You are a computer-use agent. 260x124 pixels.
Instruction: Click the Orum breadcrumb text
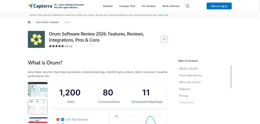[x=68, y=22]
